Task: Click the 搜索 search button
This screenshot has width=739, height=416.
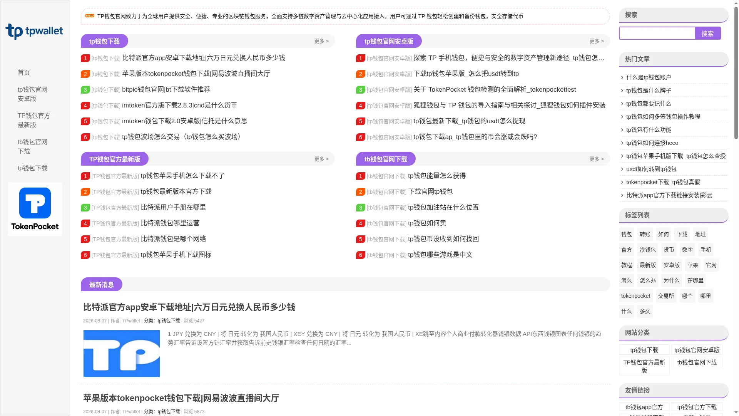Action: click(707, 34)
